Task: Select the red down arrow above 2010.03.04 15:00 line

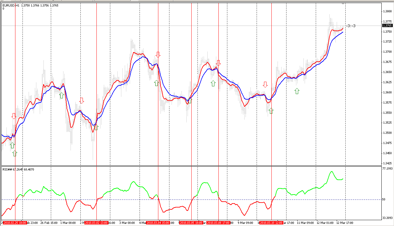Action: click(158, 55)
